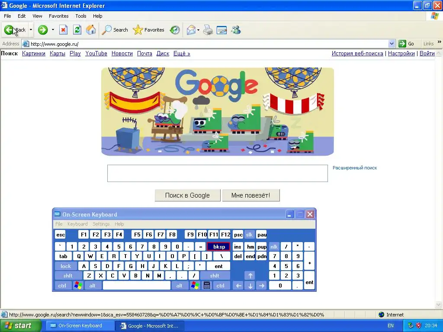Click the esc key on keyboard
The height and width of the screenshot is (332, 443).
pos(61,234)
